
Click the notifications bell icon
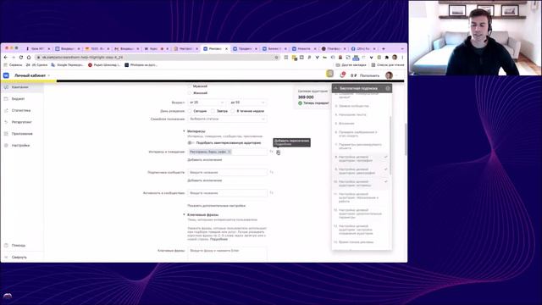point(342,75)
